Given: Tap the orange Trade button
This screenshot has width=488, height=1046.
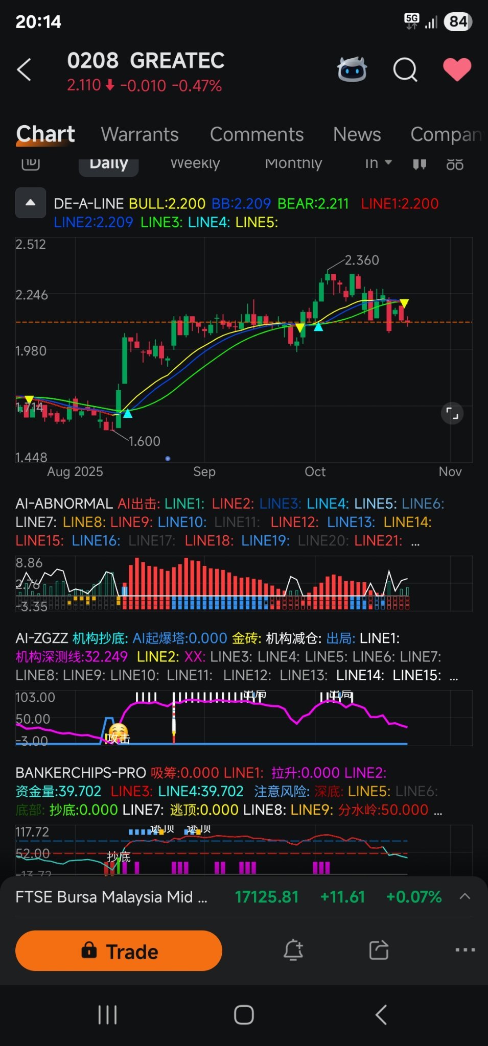Looking at the screenshot, I should (x=119, y=950).
